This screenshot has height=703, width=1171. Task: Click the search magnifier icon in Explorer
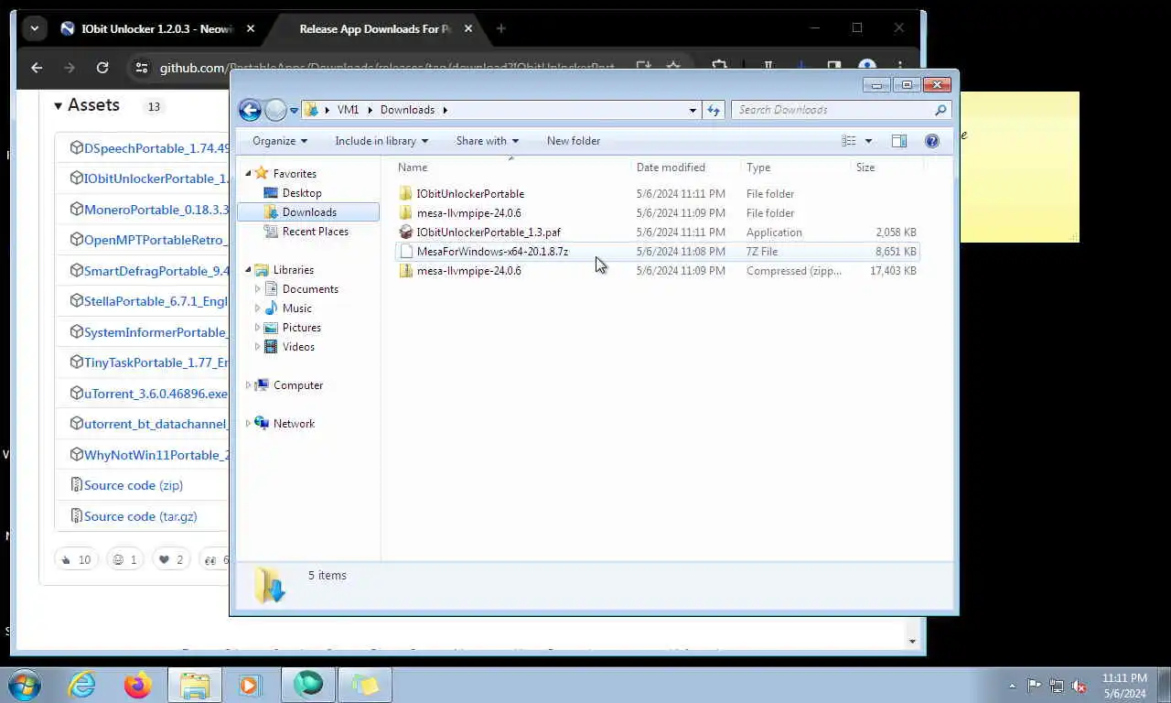[x=940, y=110]
